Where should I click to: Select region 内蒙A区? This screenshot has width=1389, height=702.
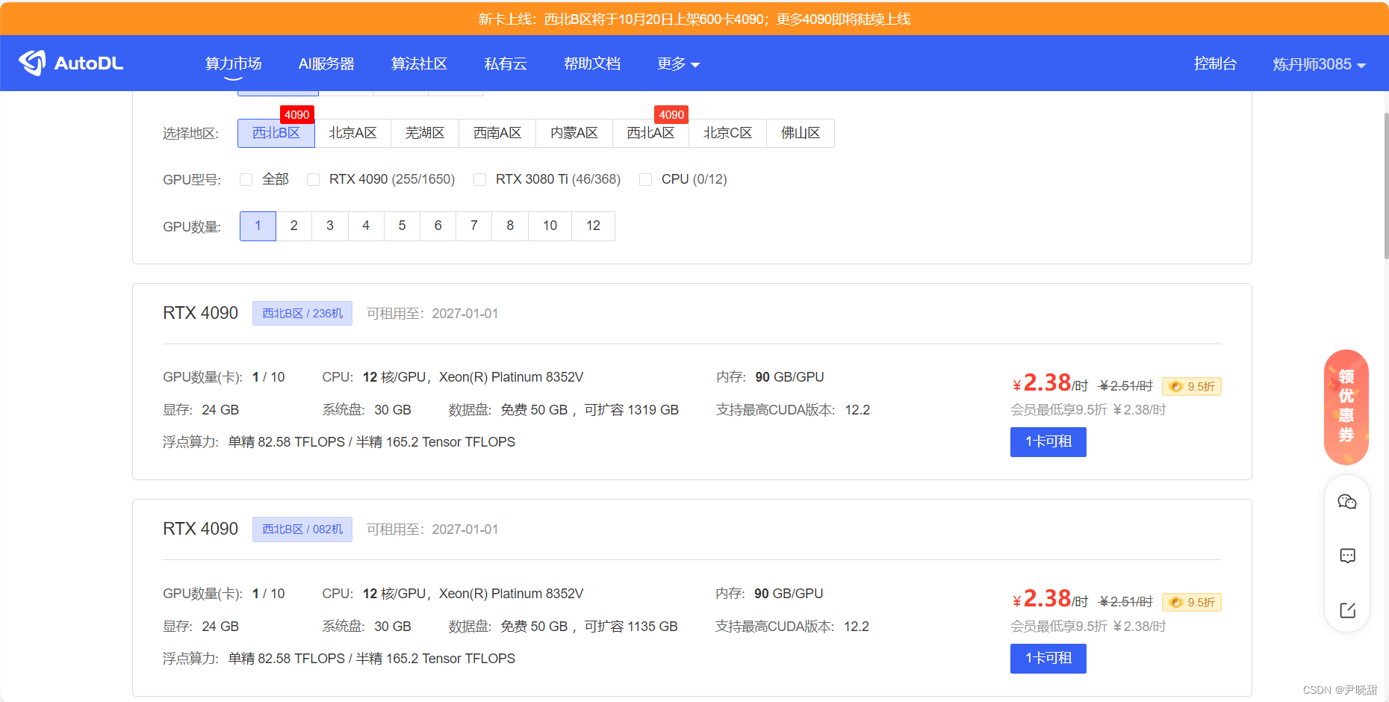(x=574, y=133)
